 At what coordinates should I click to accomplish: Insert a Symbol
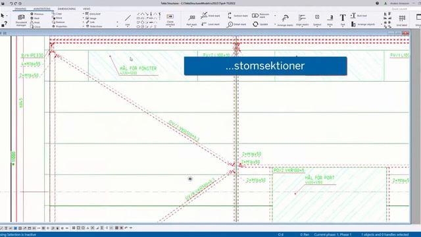click(317, 20)
